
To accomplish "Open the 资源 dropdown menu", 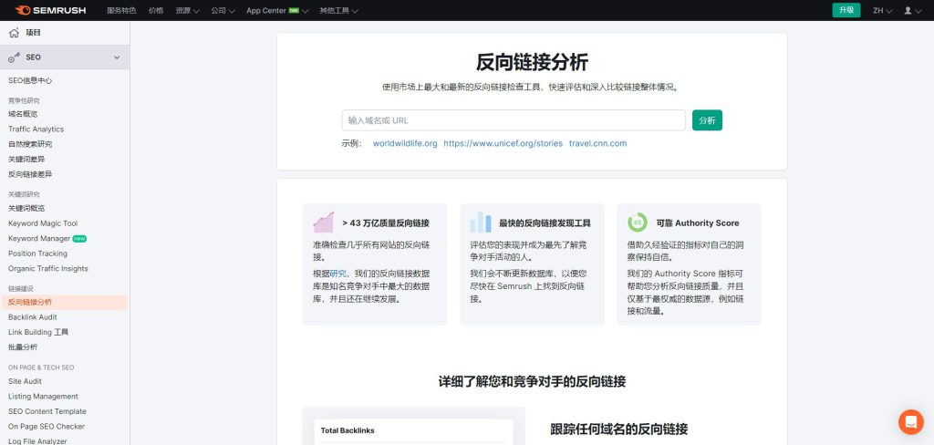I will click(x=187, y=10).
